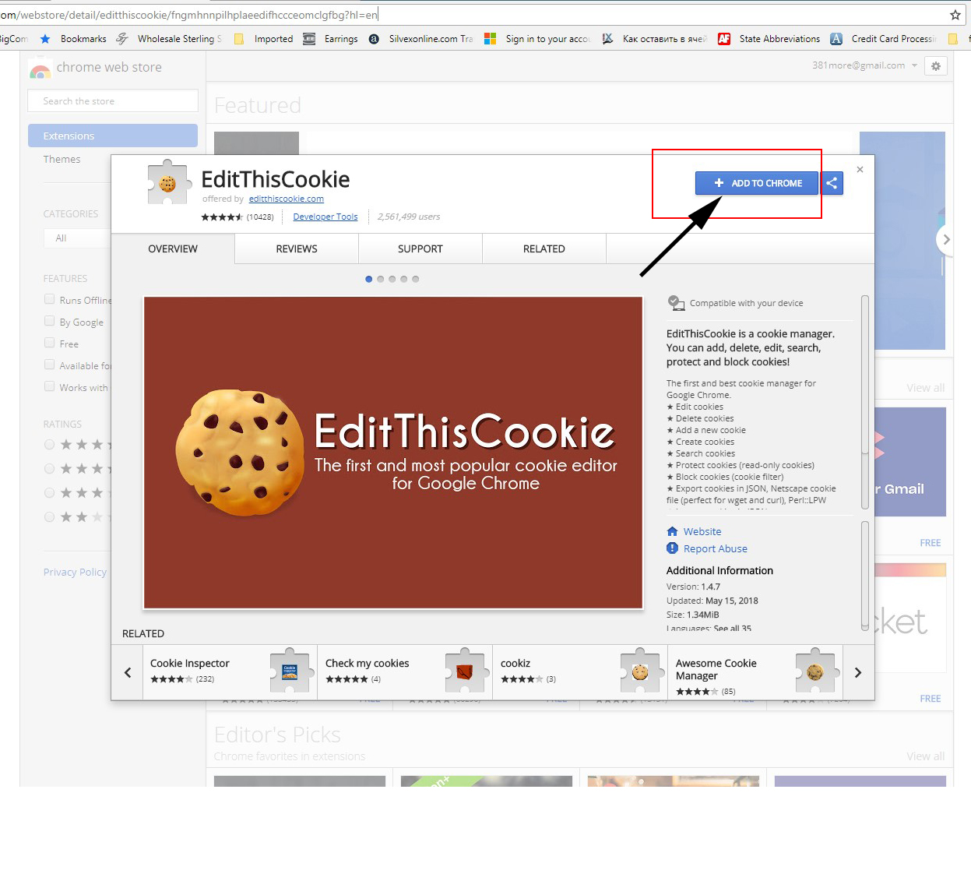Select Extensions in the store sidebar
971x881 pixels.
point(113,136)
